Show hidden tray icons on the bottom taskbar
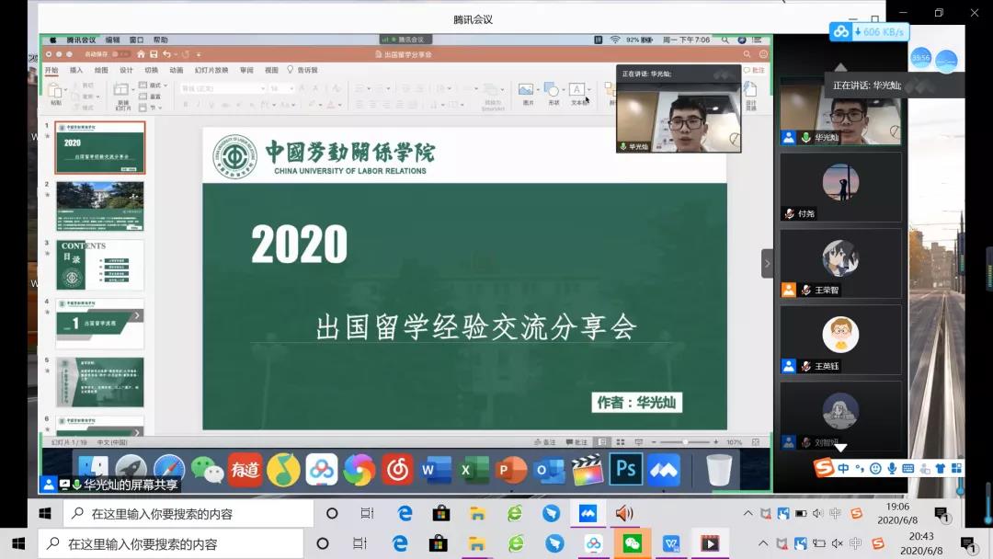The image size is (993, 559). [x=763, y=543]
